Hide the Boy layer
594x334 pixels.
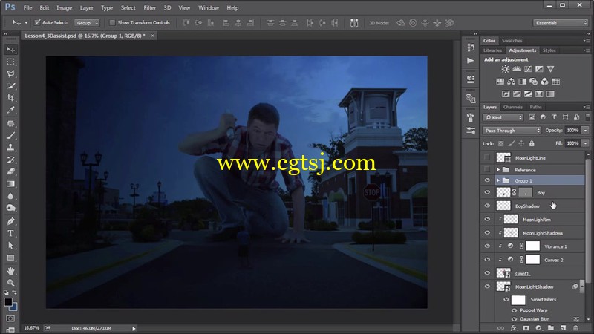click(x=487, y=192)
